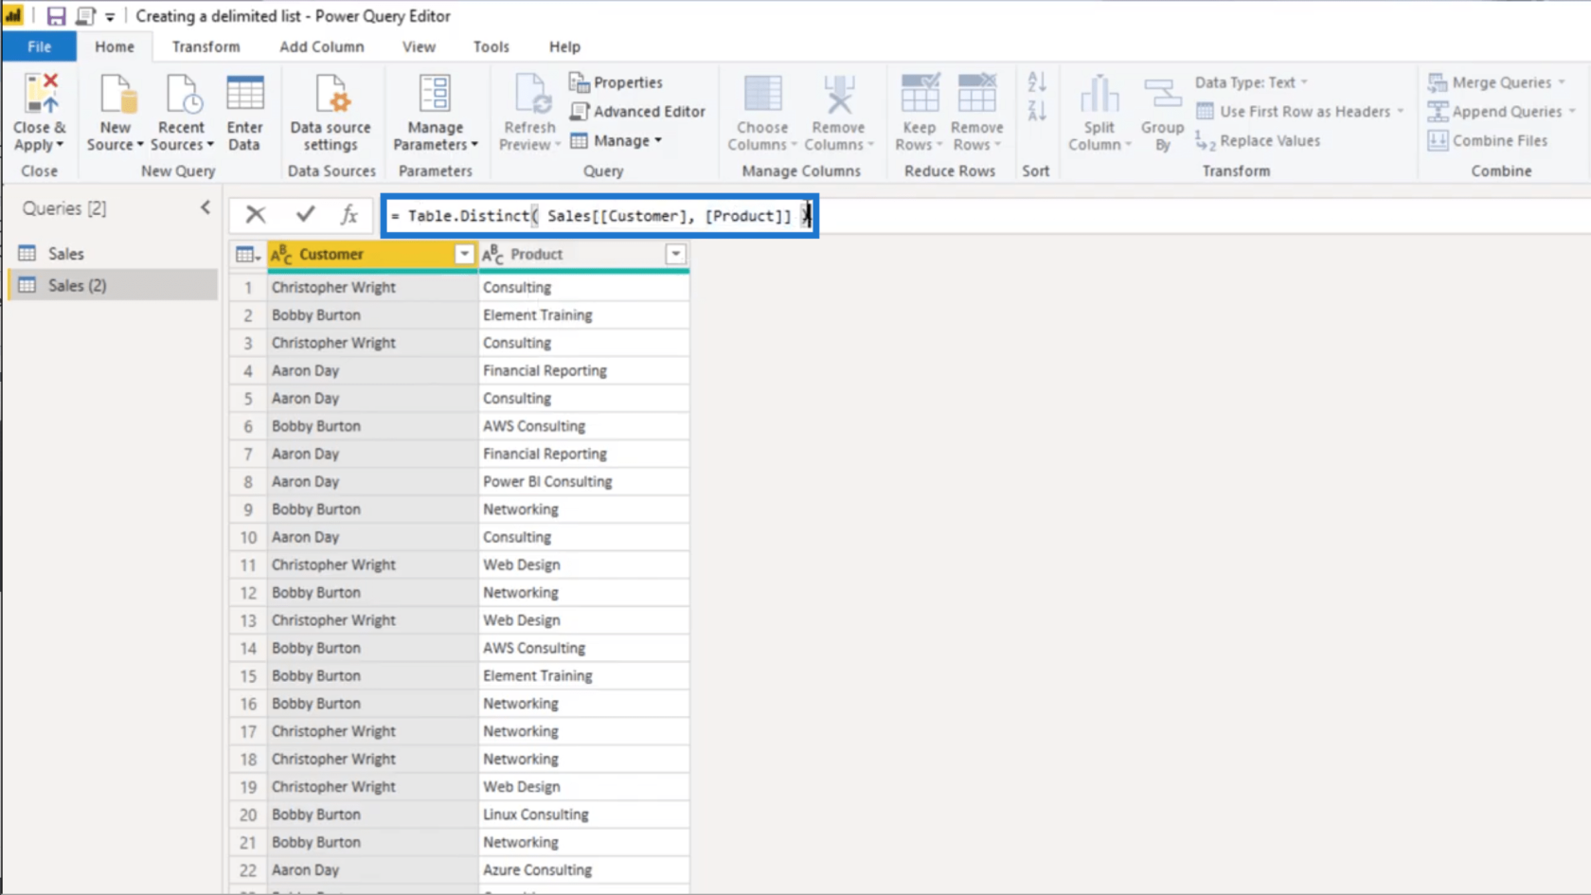Viewport: 1591px width, 895px height.
Task: Click the Enter Data table icon
Action: 244,95
